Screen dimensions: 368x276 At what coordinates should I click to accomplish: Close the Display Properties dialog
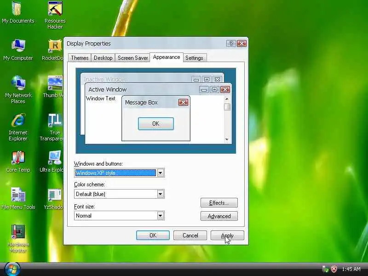click(x=241, y=43)
